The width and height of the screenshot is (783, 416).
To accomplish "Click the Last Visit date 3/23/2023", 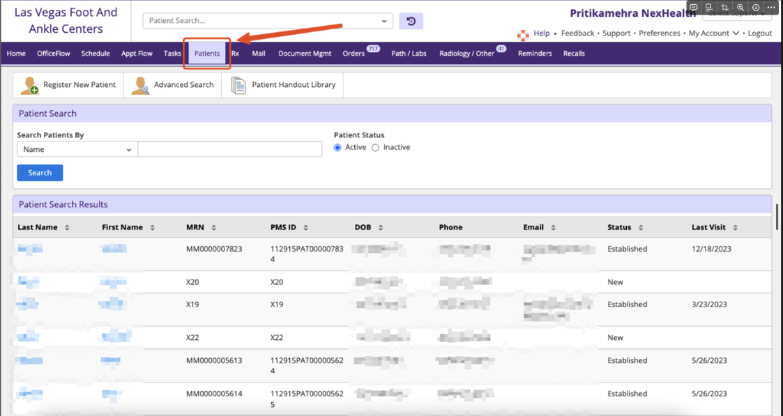I will 709,305.
